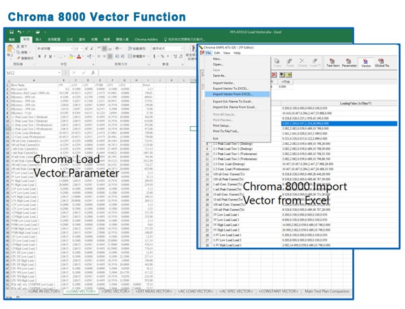Open the EXT MEAS VECTOR sheet tab
Viewport: 405px width, 309px height.
point(154,291)
